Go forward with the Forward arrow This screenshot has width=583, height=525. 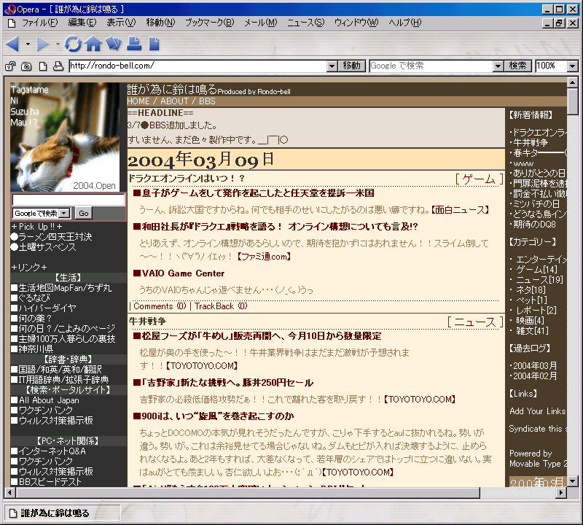43,44
